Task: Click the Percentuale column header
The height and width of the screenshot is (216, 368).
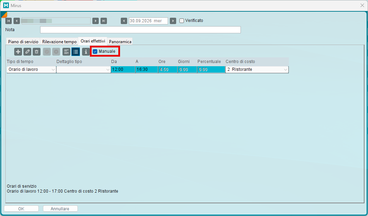Action: [209, 62]
